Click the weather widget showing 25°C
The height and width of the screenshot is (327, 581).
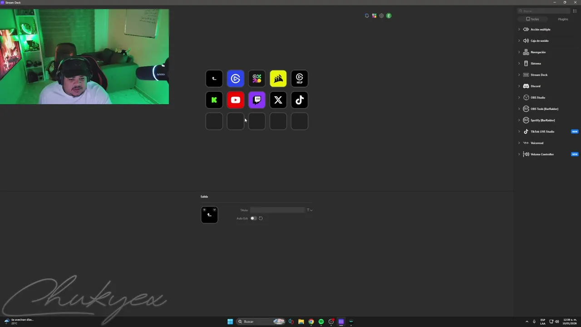18,321
